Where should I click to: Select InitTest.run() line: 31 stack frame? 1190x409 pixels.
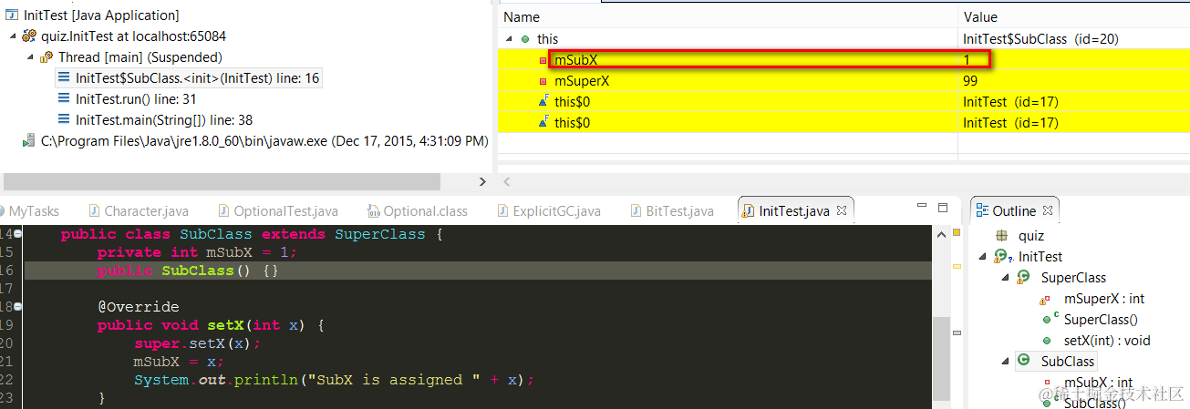[x=136, y=99]
